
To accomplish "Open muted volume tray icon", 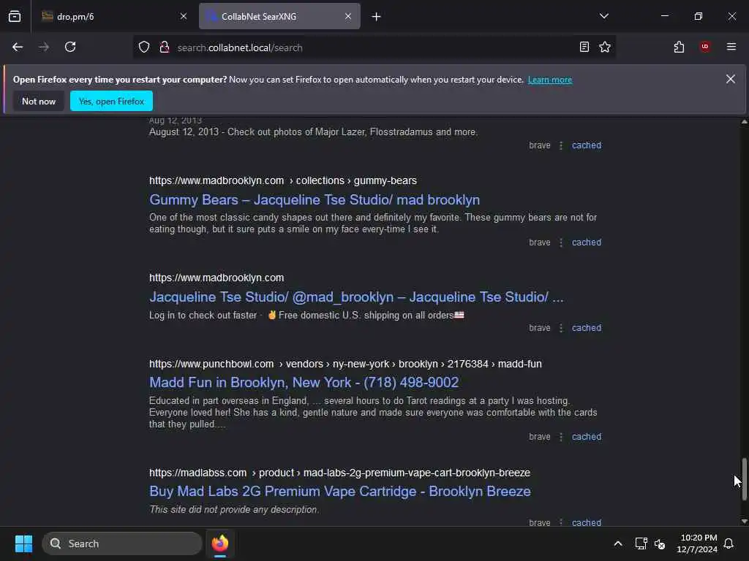I will (x=660, y=543).
